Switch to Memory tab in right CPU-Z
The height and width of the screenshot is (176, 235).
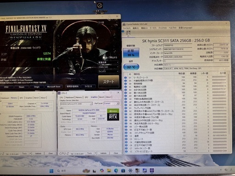tap(79, 97)
